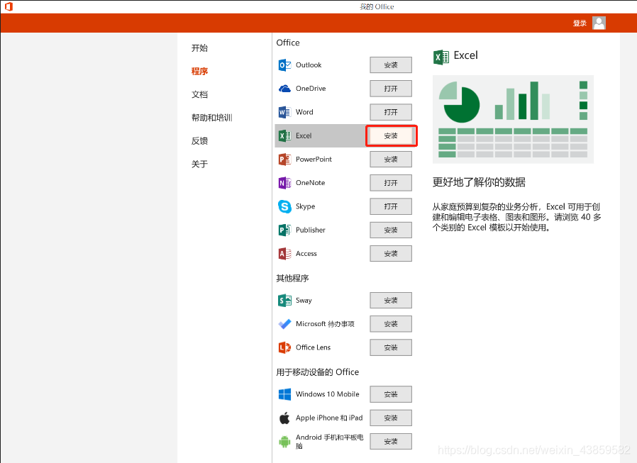Click the Windows 10 Mobile logo icon

point(284,394)
